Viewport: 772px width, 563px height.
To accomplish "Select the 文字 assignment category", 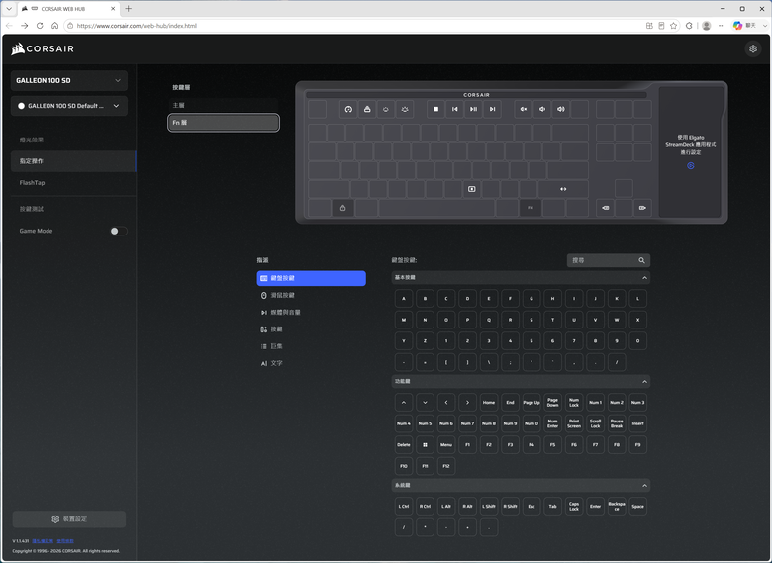I will 311,363.
